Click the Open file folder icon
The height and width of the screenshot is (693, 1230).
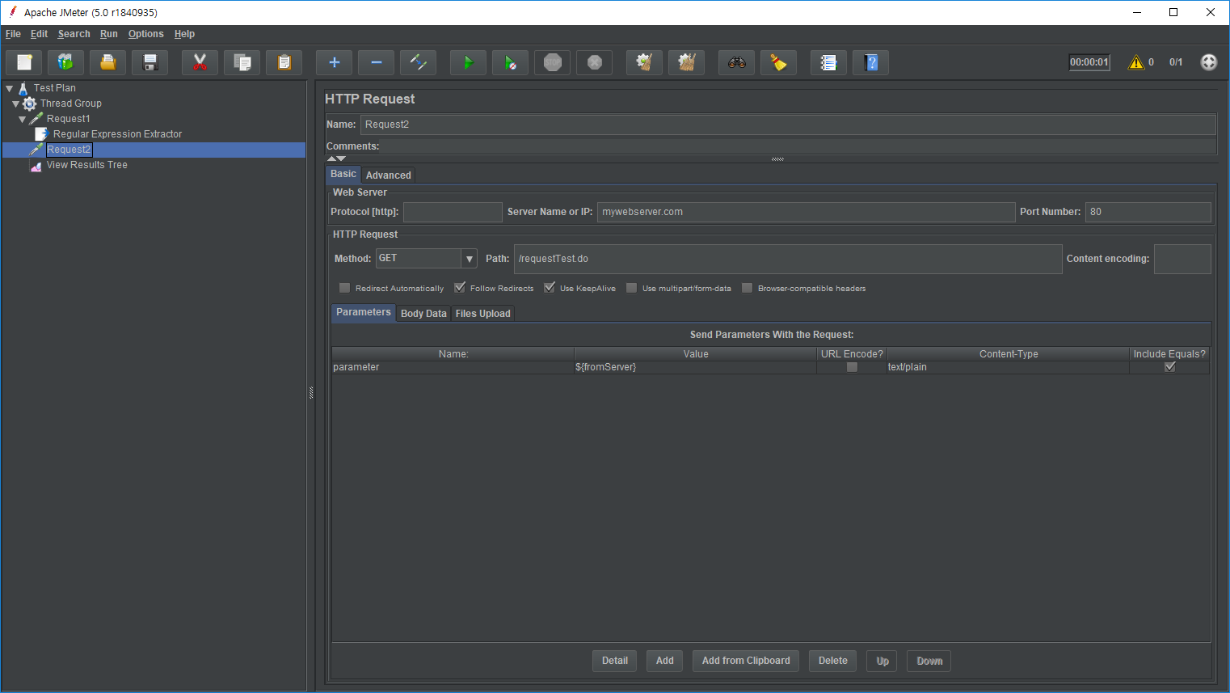pyautogui.click(x=107, y=62)
